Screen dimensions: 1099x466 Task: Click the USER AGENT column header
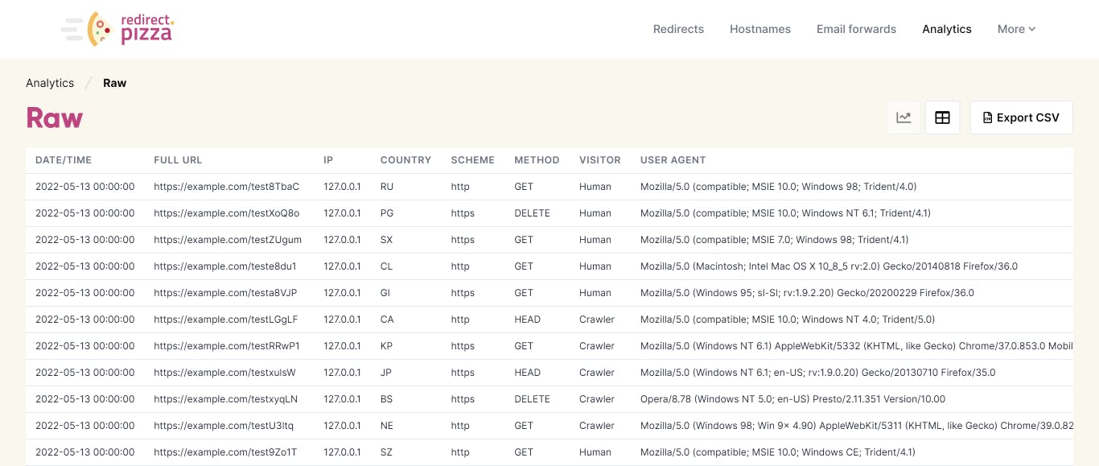click(673, 159)
